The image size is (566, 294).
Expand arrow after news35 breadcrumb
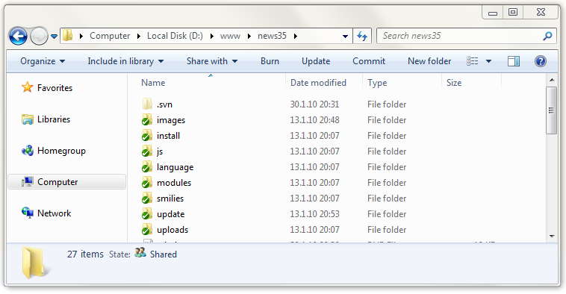coord(296,36)
